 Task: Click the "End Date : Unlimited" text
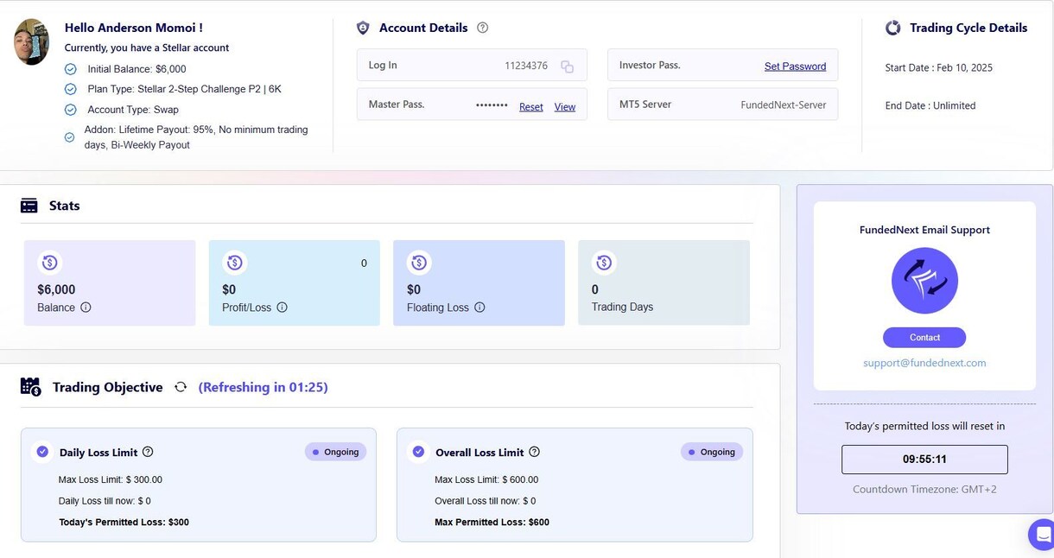coord(930,105)
